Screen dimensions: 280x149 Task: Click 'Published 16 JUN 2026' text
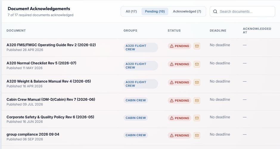tap(25, 122)
